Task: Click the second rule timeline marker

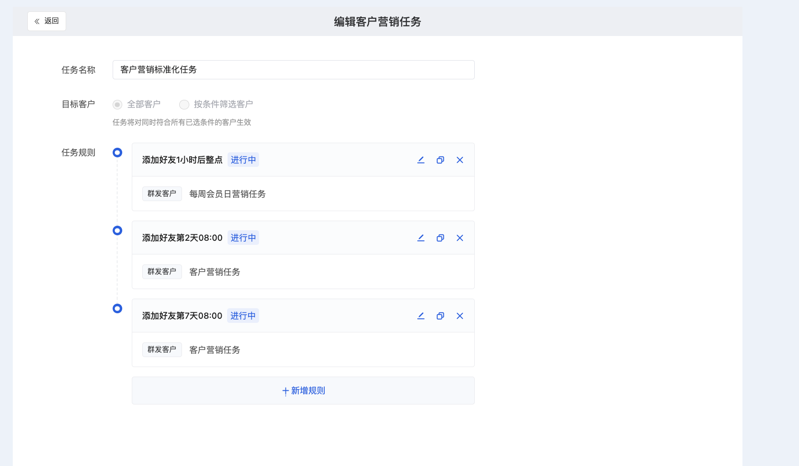Action: [117, 230]
